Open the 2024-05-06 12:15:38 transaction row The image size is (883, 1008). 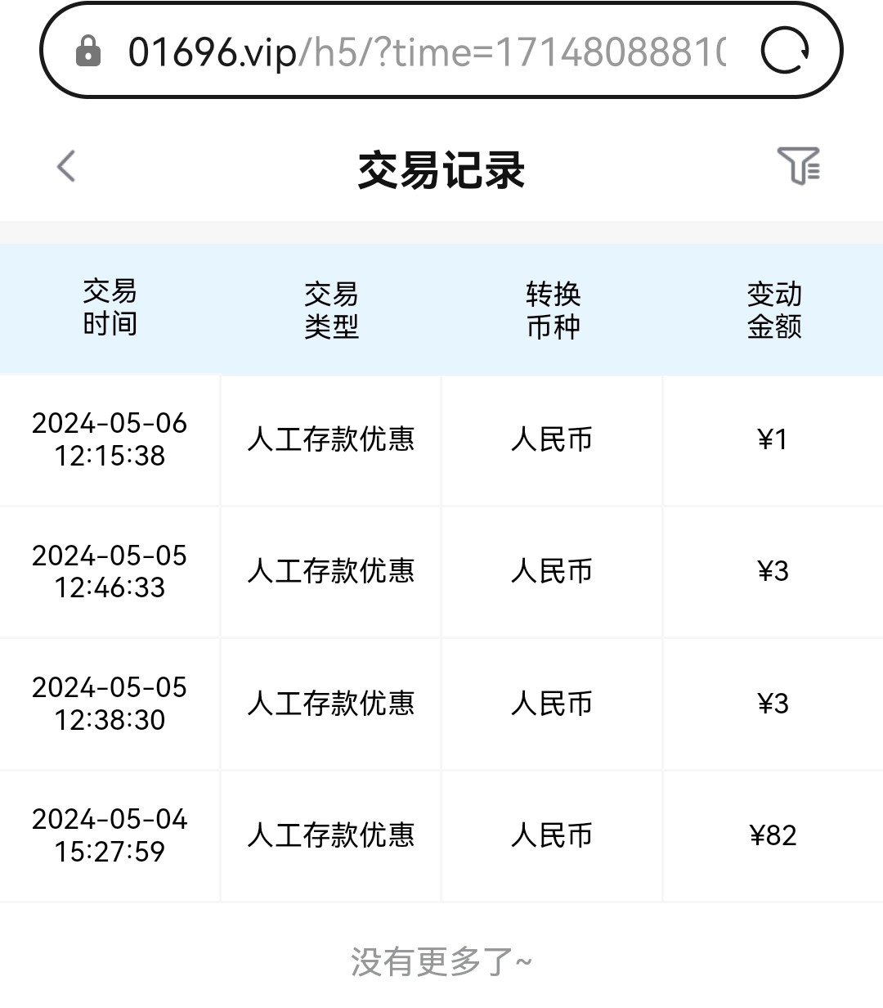[x=110, y=439]
